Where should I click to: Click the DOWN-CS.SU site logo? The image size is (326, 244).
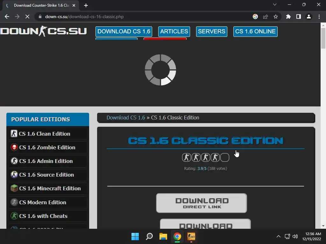[x=43, y=31]
